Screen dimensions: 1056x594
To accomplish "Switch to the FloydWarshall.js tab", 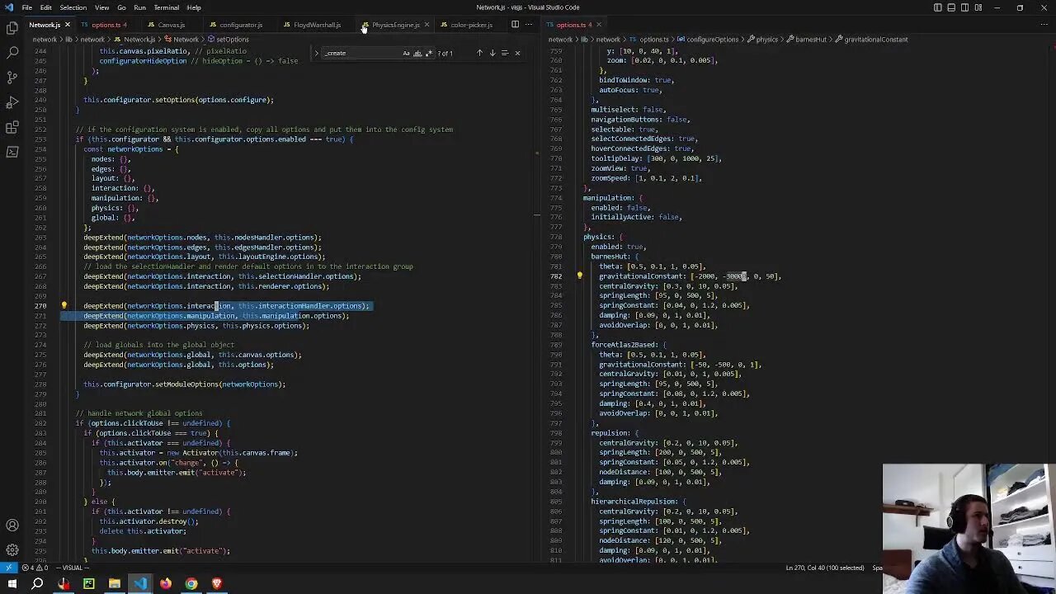I will (x=317, y=25).
